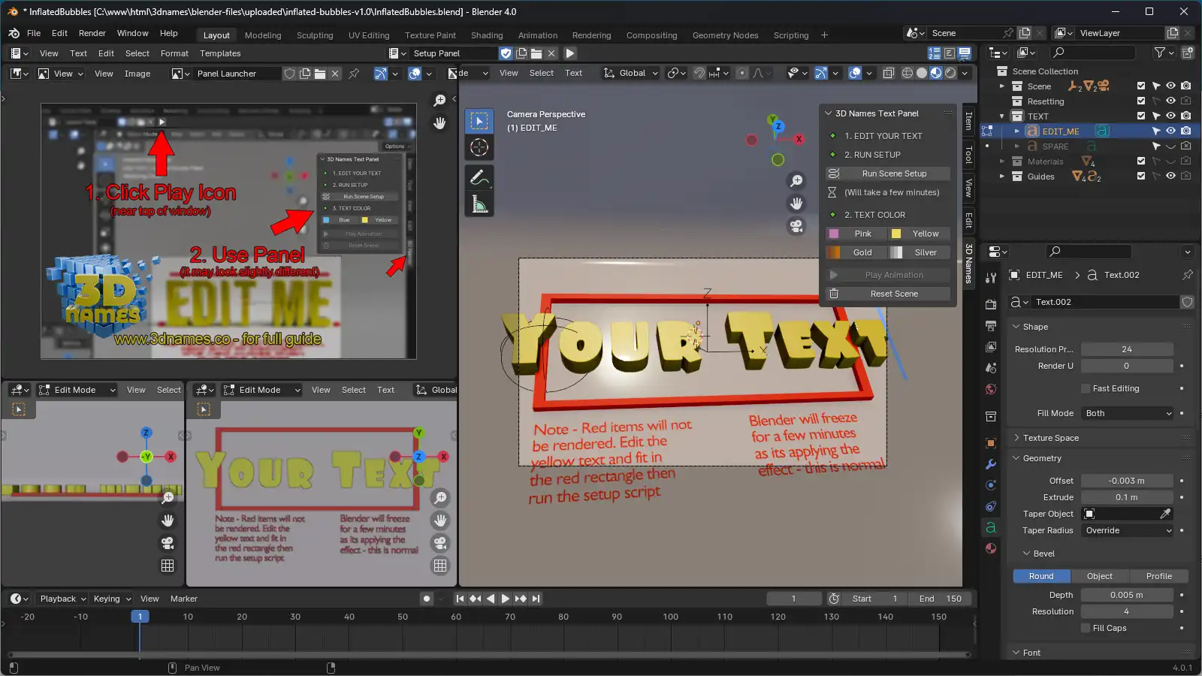Enable the Fill Caps checkbox
Screen dimensions: 1202x676
tap(1086, 628)
